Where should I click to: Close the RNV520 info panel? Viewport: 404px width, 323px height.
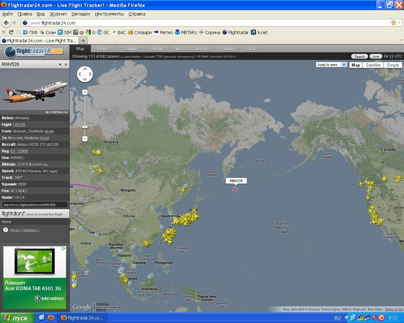click(x=66, y=64)
